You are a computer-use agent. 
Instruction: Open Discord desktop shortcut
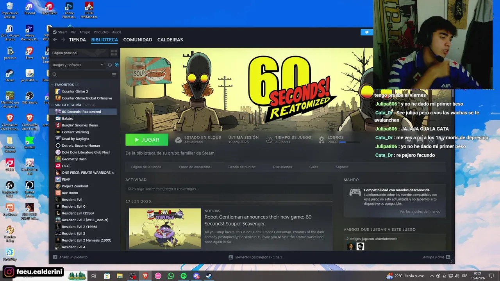pyautogui.click(x=29, y=9)
